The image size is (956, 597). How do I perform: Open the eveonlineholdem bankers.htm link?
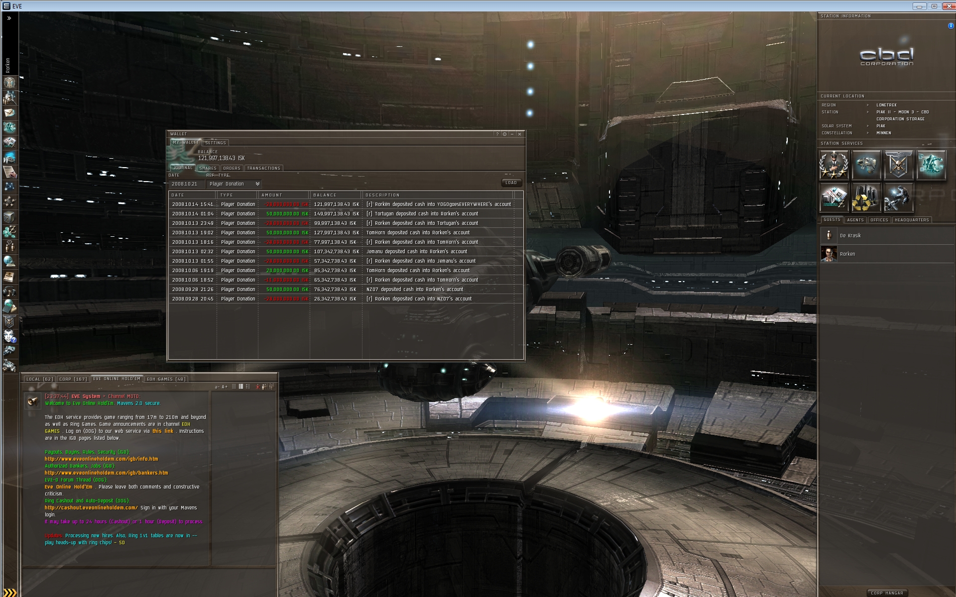(x=106, y=473)
